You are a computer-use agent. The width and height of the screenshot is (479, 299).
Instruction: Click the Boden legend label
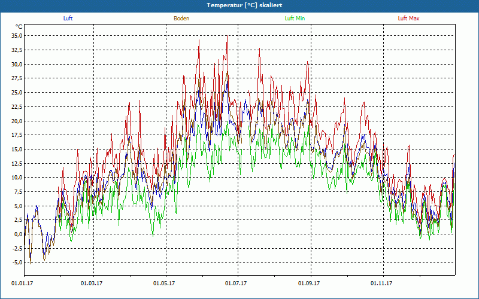click(181, 19)
